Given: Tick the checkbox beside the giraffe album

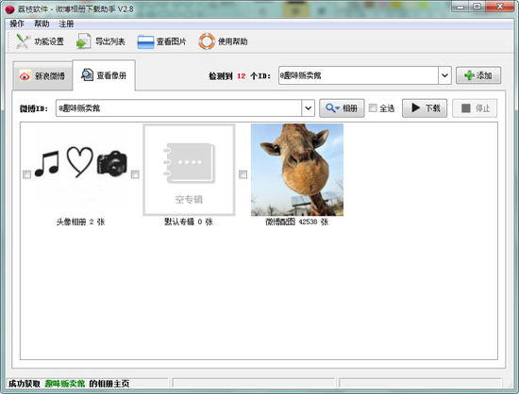Looking at the screenshot, I should click(243, 174).
